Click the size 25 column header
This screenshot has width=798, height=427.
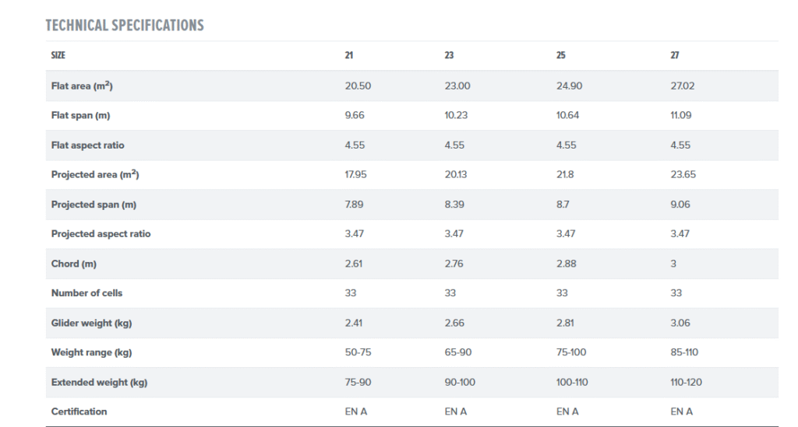561,56
